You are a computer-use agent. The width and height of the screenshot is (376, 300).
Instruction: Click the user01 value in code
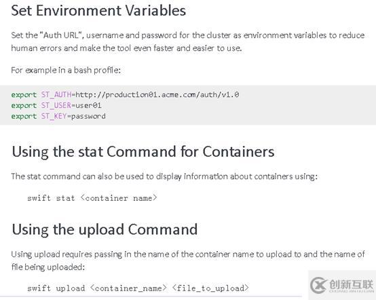tap(88, 105)
